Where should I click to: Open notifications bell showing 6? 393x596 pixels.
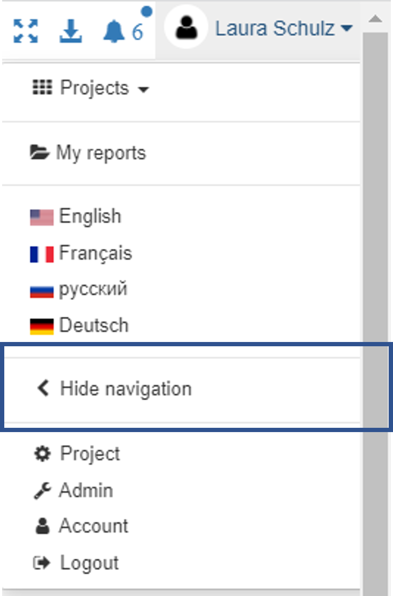pyautogui.click(x=114, y=32)
